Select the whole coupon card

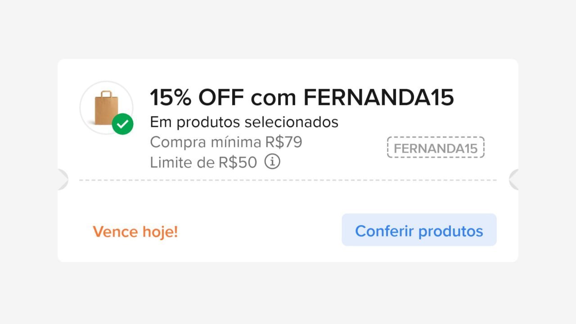point(288,160)
